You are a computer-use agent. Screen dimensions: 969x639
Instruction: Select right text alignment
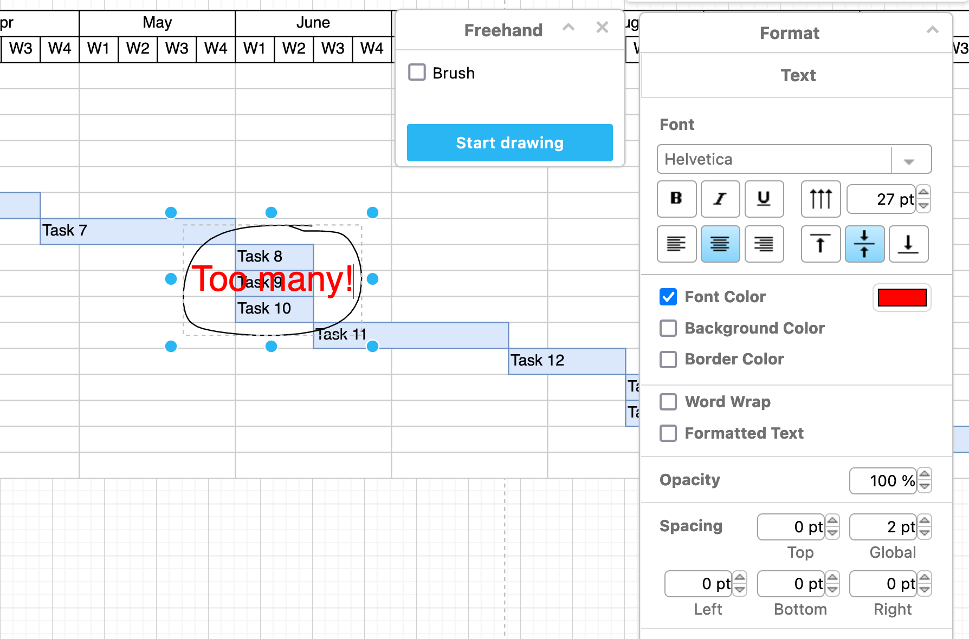(x=764, y=244)
